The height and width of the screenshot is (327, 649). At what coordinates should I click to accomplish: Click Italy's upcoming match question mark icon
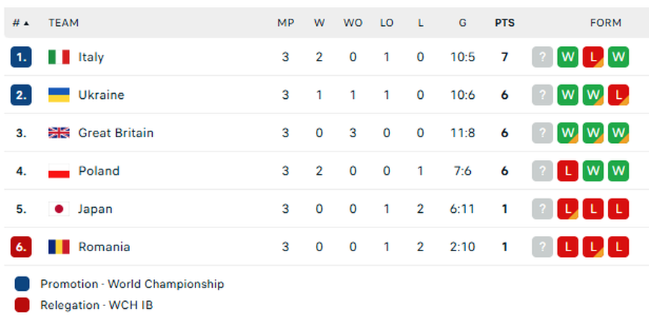point(542,57)
